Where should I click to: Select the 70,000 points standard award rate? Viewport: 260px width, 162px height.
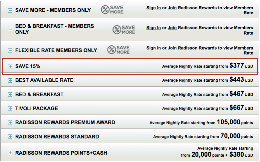(230, 136)
